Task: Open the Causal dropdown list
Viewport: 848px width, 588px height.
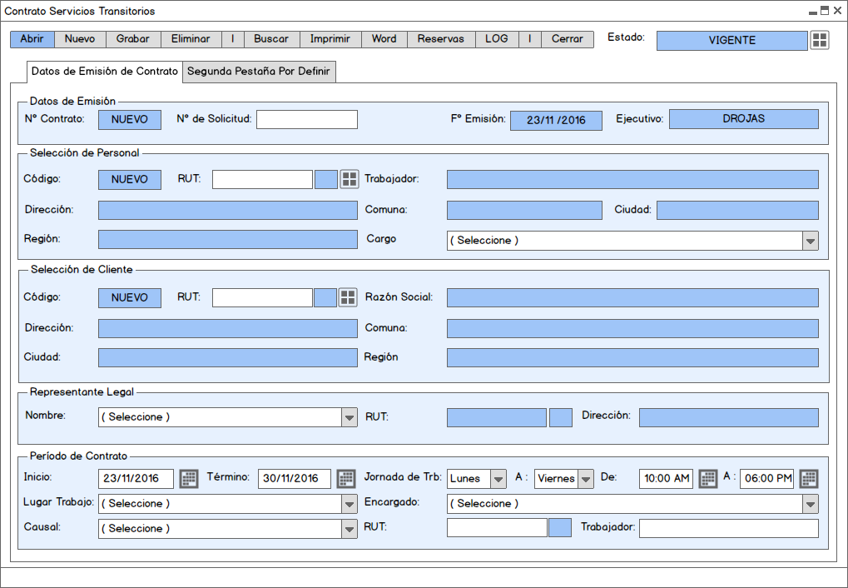Action: pyautogui.click(x=350, y=529)
